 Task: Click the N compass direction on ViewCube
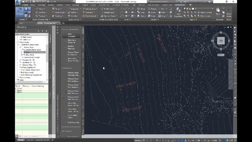click(x=221, y=32)
